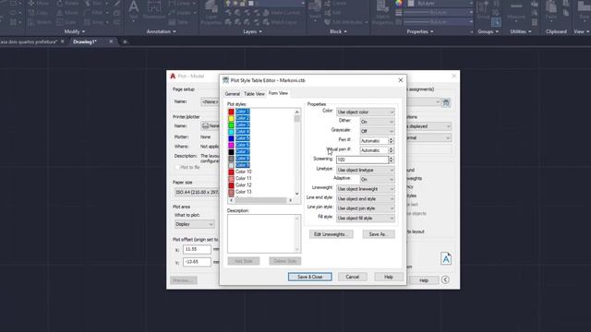
Task: Select the Text tool in Annotation panel
Action: (133, 10)
